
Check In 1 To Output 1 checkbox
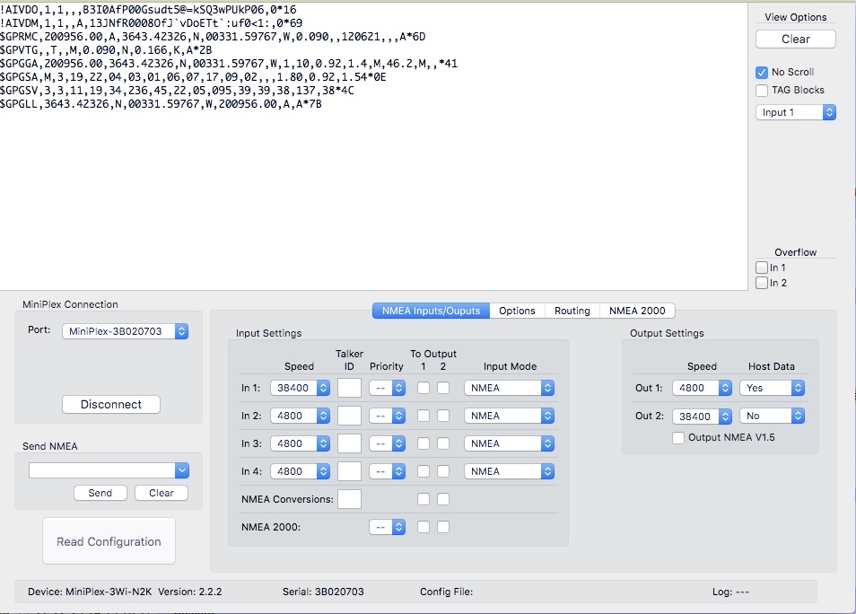pyautogui.click(x=424, y=388)
